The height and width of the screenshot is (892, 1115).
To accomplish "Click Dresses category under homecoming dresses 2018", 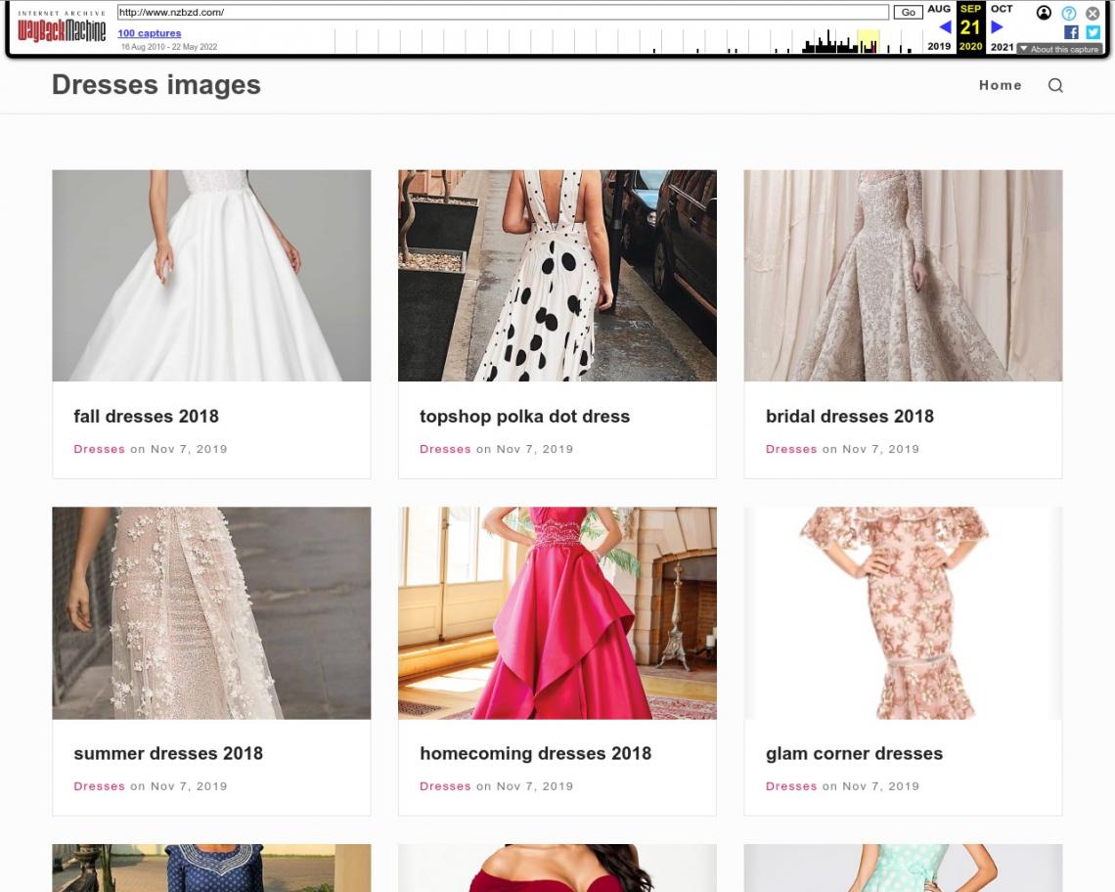I will click(445, 786).
